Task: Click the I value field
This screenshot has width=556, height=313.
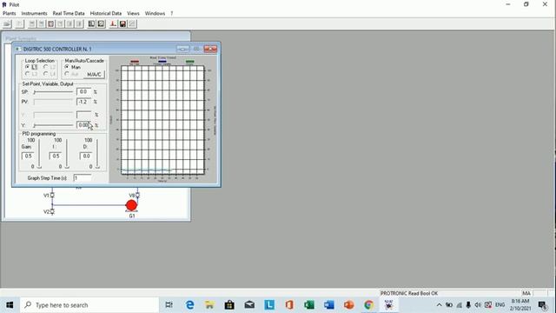Action: [56, 156]
